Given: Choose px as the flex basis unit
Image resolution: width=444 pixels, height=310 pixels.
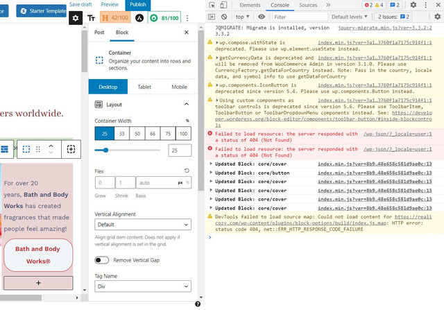Looking at the screenshot, I should coord(180,183).
